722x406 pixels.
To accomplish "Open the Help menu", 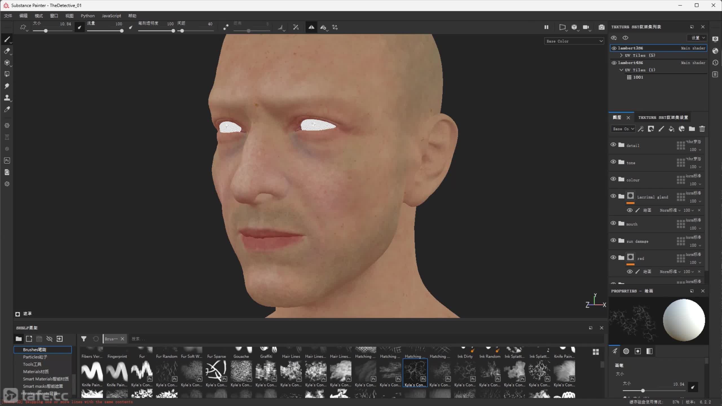I will pos(132,16).
